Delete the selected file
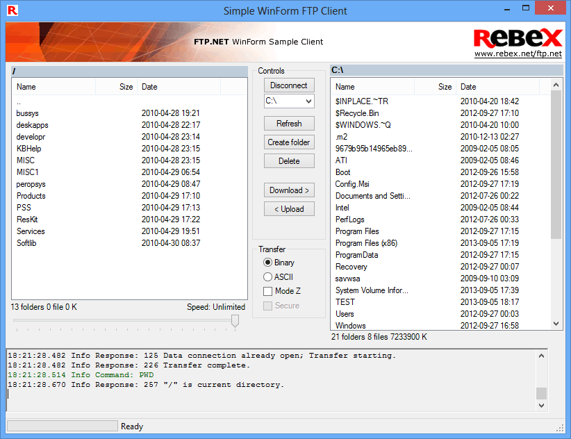Image resolution: width=571 pixels, height=439 pixels. (x=288, y=160)
